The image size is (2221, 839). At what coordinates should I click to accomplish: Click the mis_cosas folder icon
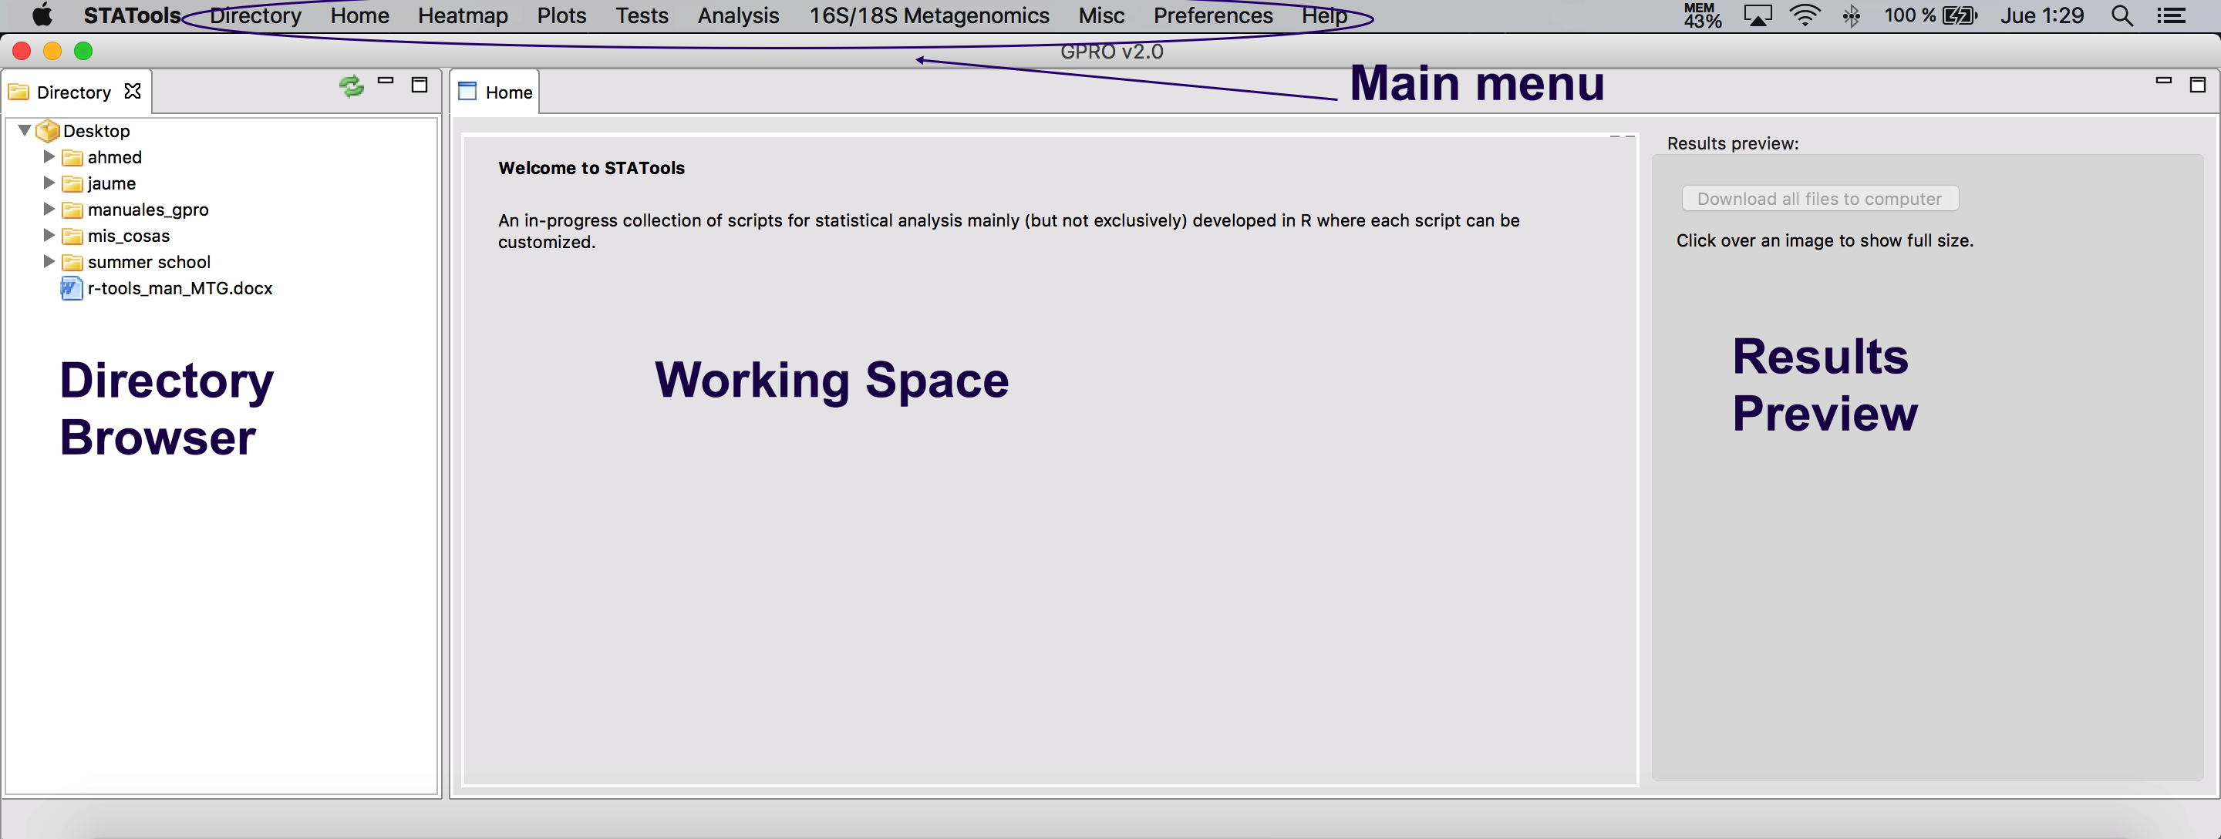72,236
